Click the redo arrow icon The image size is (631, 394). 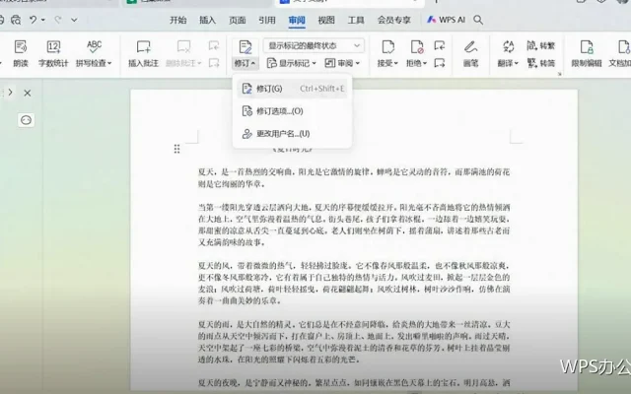[58, 20]
